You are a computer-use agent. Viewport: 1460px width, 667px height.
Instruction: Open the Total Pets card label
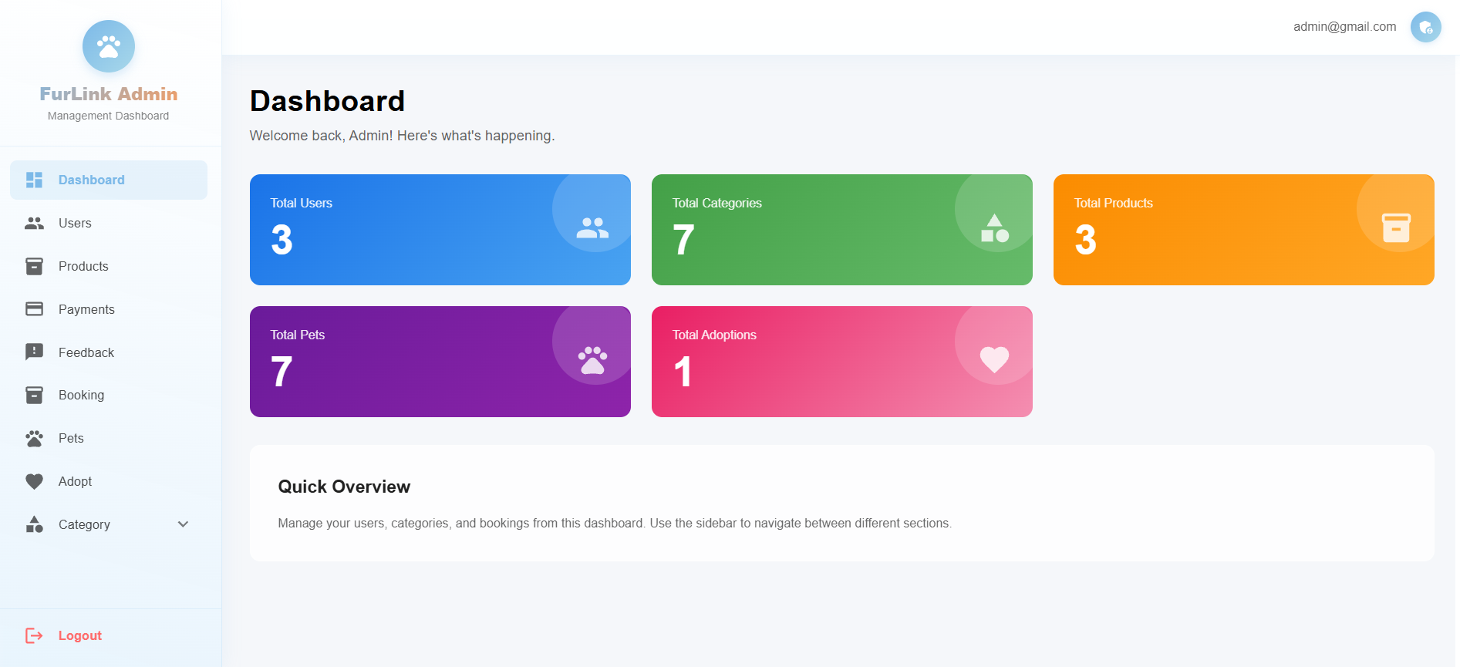298,335
